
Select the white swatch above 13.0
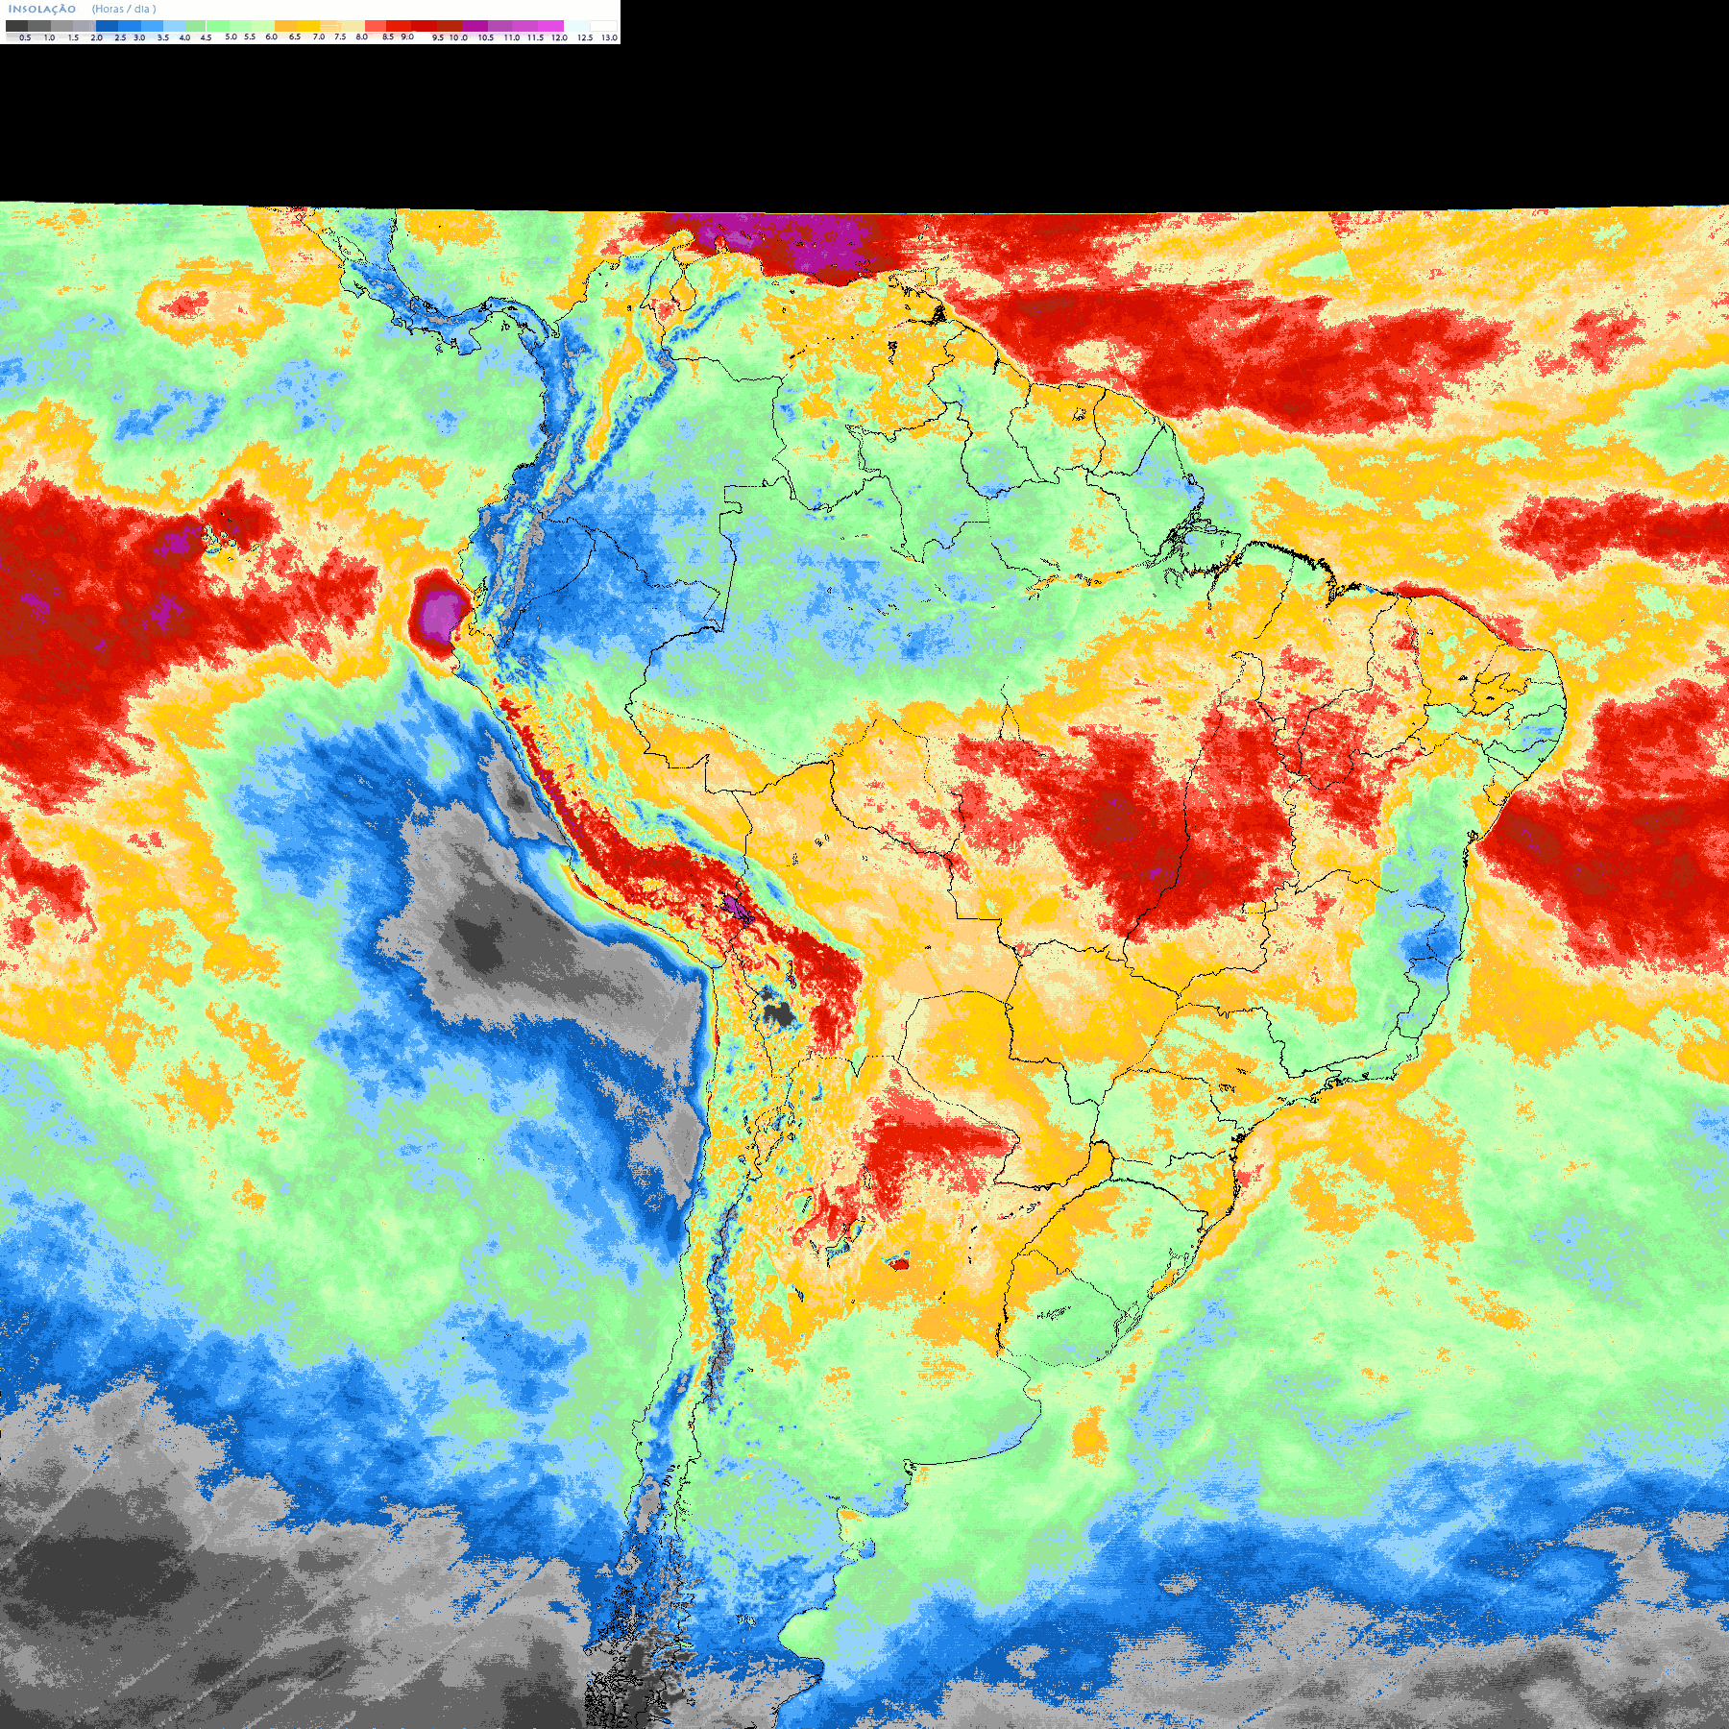pyautogui.click(x=603, y=26)
